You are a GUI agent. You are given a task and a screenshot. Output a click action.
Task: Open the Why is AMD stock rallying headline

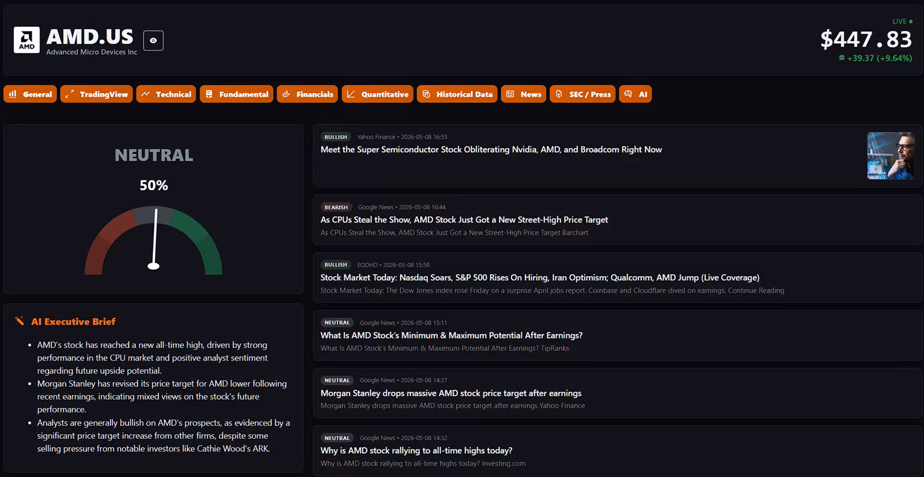point(417,451)
